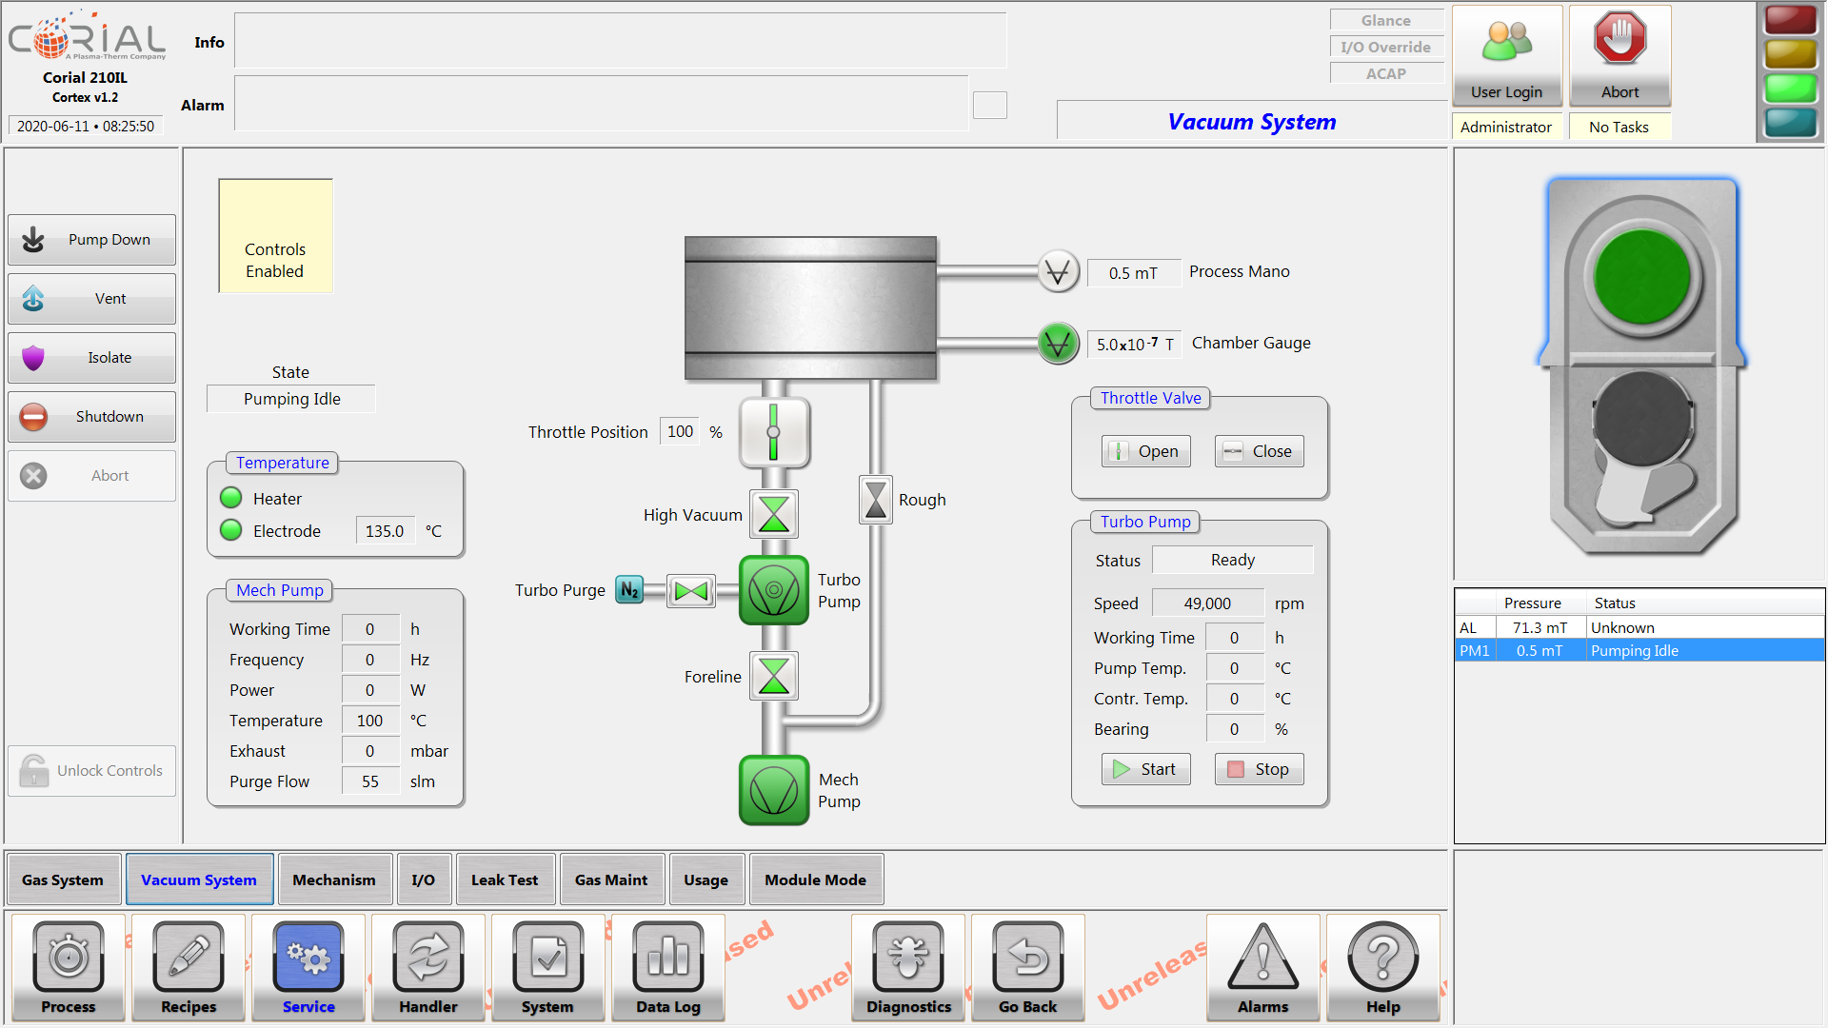Click the small box beside Alarm field

(x=990, y=105)
